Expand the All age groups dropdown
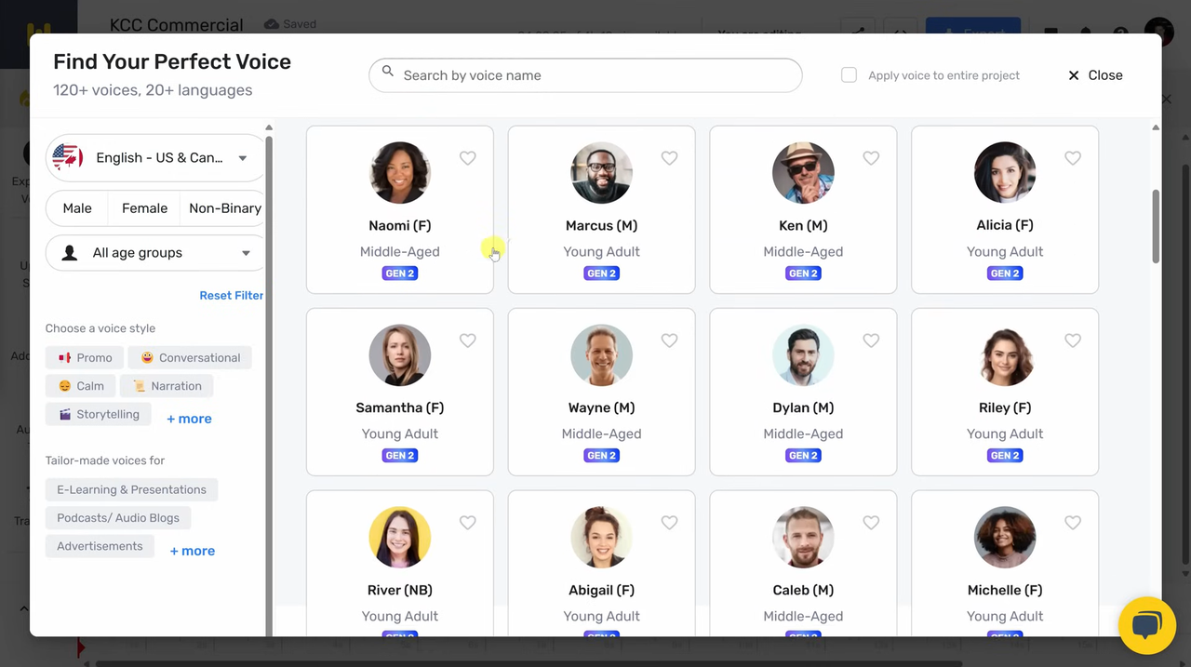The height and width of the screenshot is (667, 1191). 155,253
